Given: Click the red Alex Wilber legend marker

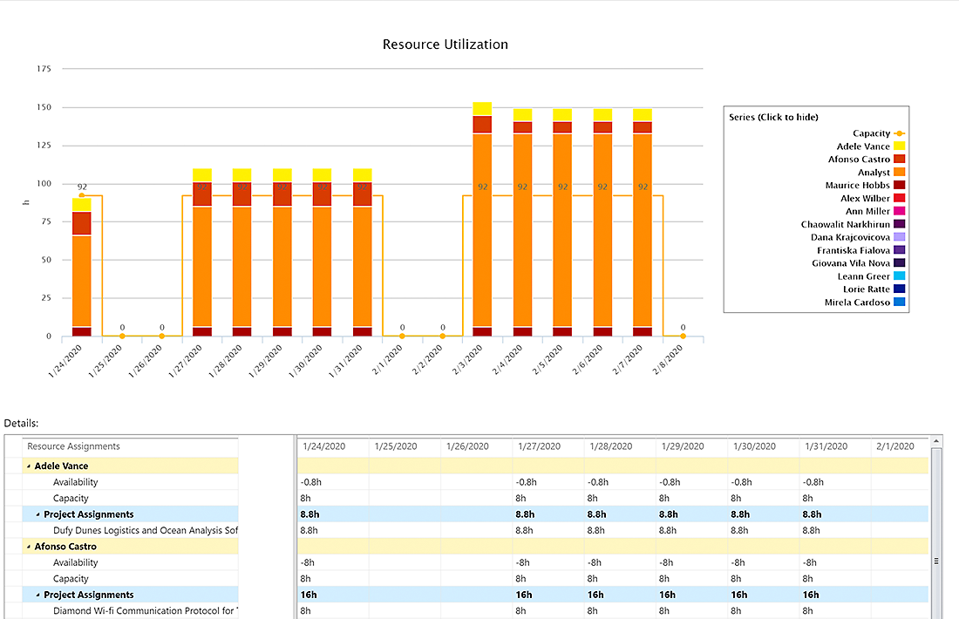Looking at the screenshot, I should 899,198.
